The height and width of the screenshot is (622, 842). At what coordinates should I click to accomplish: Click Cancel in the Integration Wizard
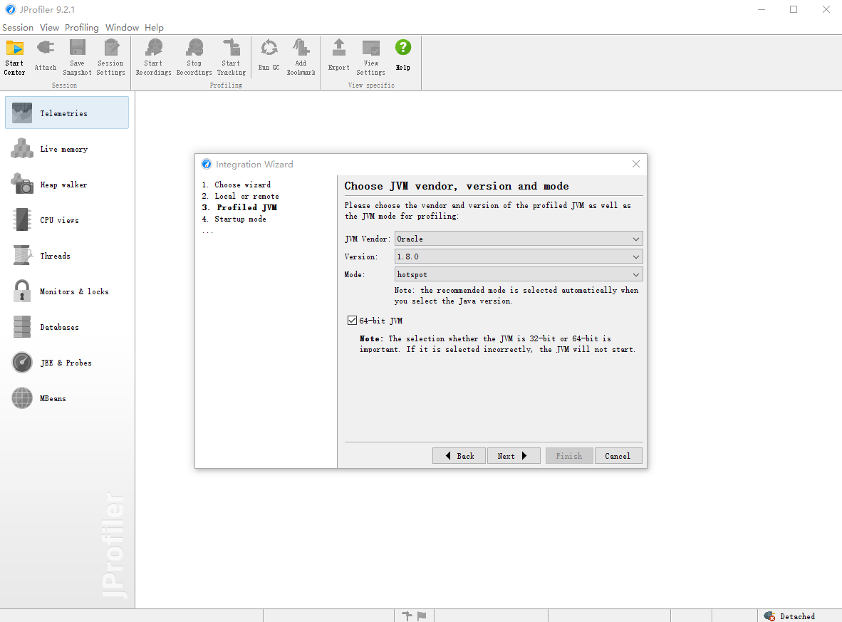pyautogui.click(x=618, y=456)
